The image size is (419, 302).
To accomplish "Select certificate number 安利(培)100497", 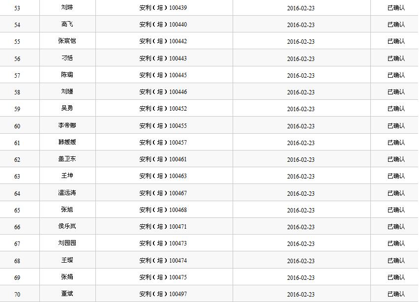I will tap(163, 294).
